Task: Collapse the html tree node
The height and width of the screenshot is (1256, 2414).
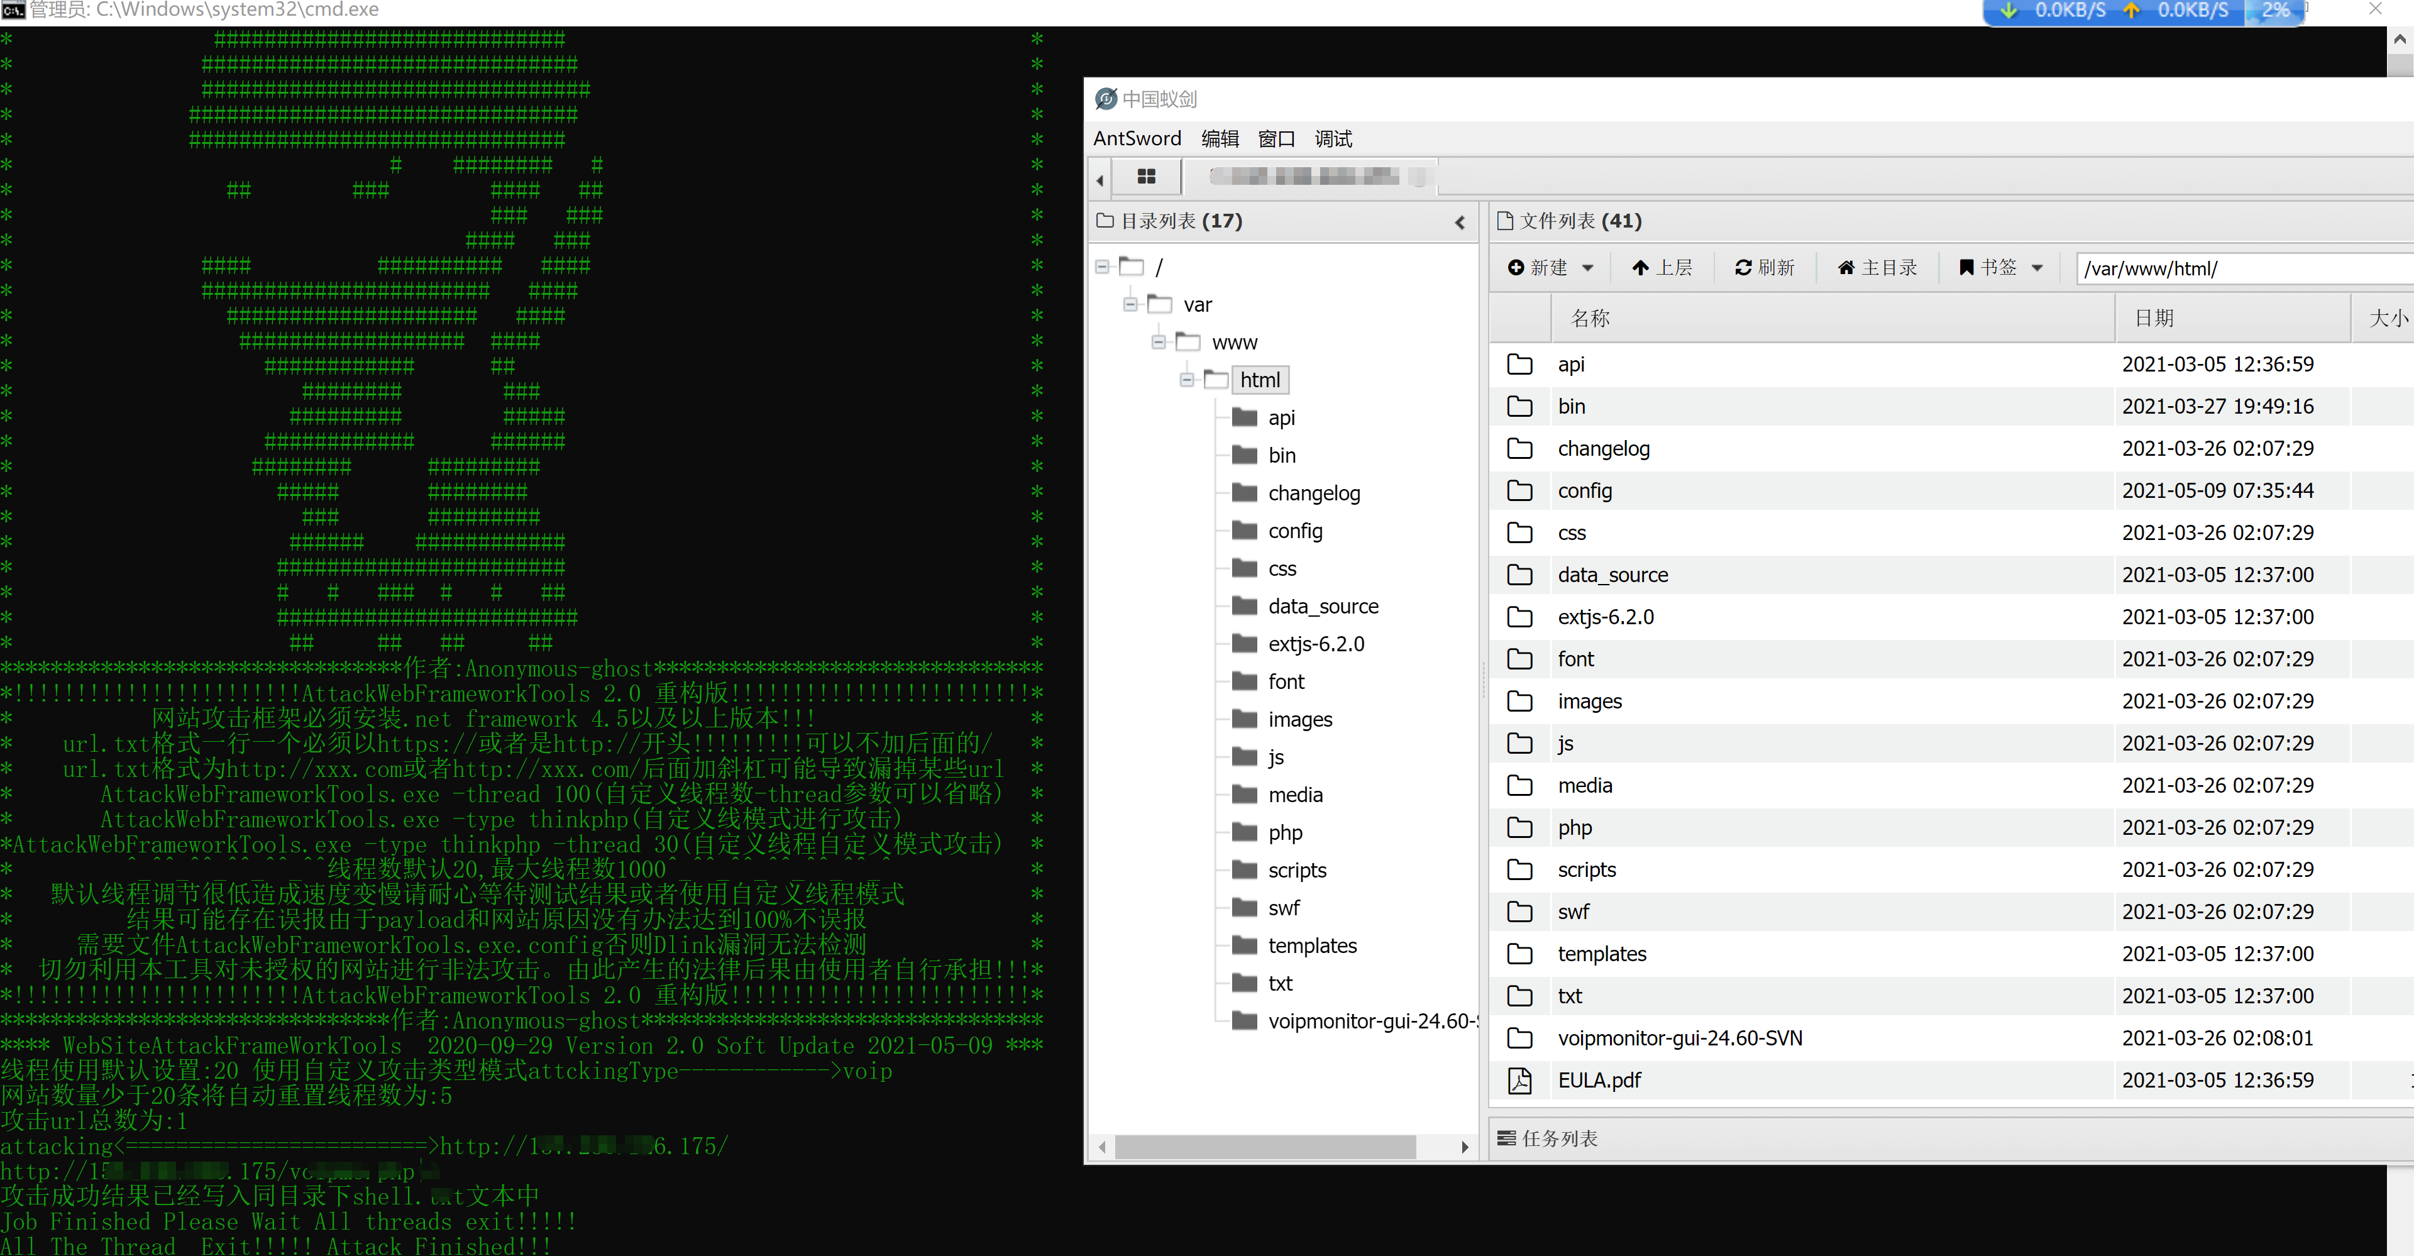Action: pyautogui.click(x=1186, y=380)
